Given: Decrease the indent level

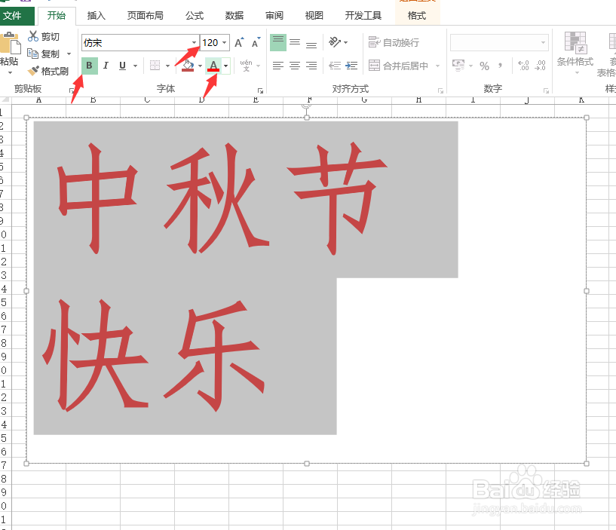Looking at the screenshot, I should 335,66.
